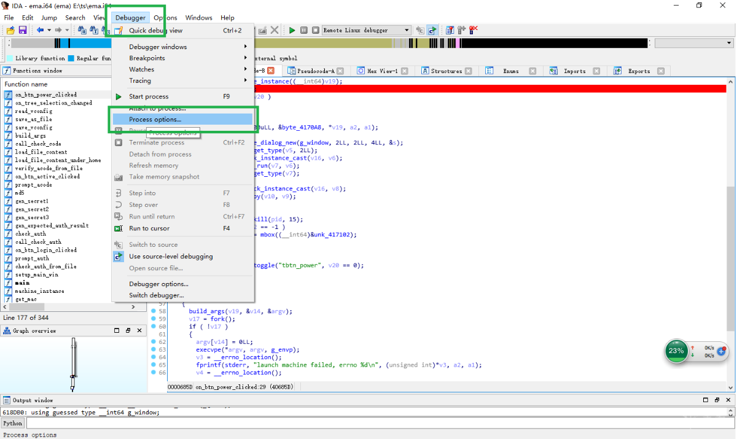Click the Jump back blue arrow icon
737x439 pixels.
pyautogui.click(x=40, y=30)
